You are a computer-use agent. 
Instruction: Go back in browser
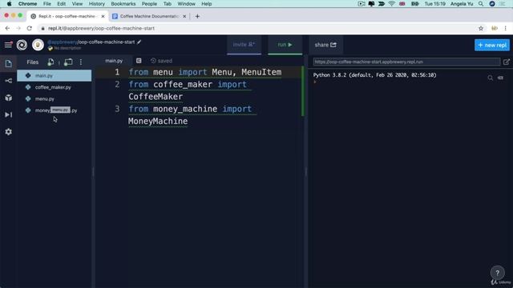(x=7, y=29)
